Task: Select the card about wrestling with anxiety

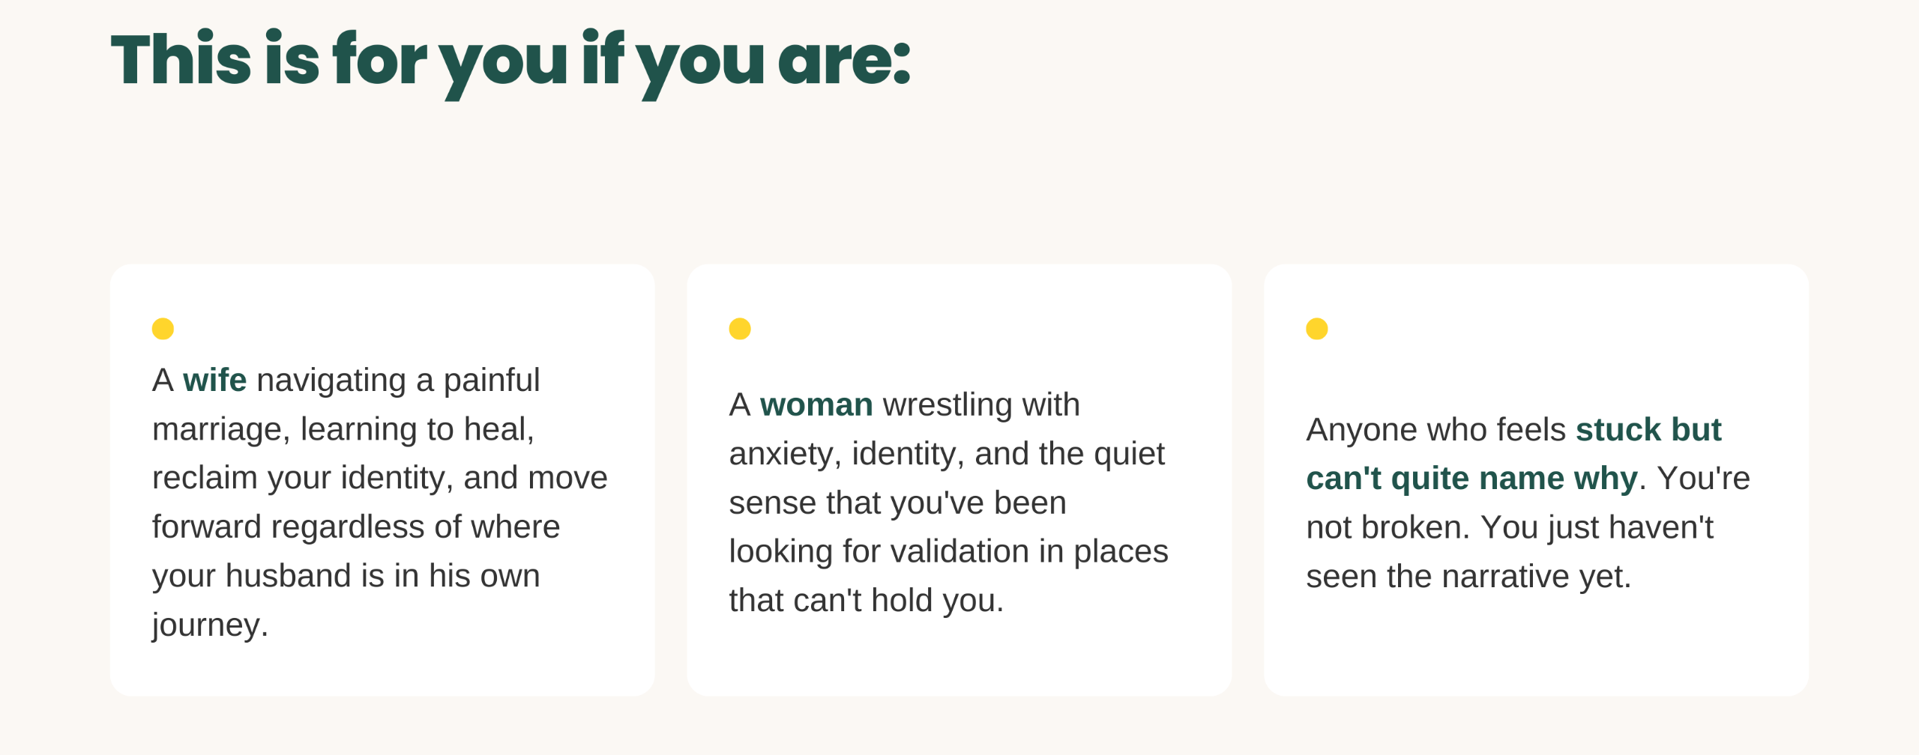Action: (959, 480)
